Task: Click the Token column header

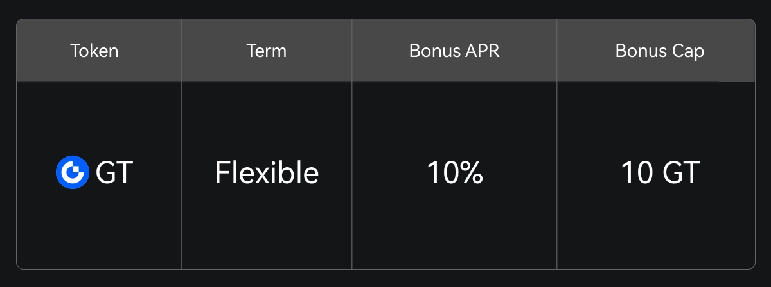Action: [94, 51]
